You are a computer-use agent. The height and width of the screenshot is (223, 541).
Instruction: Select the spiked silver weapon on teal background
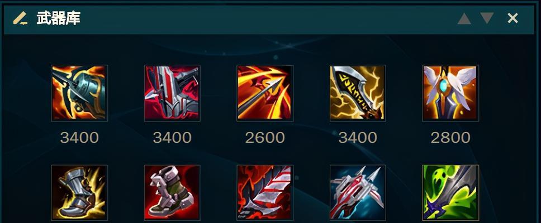coord(358,193)
